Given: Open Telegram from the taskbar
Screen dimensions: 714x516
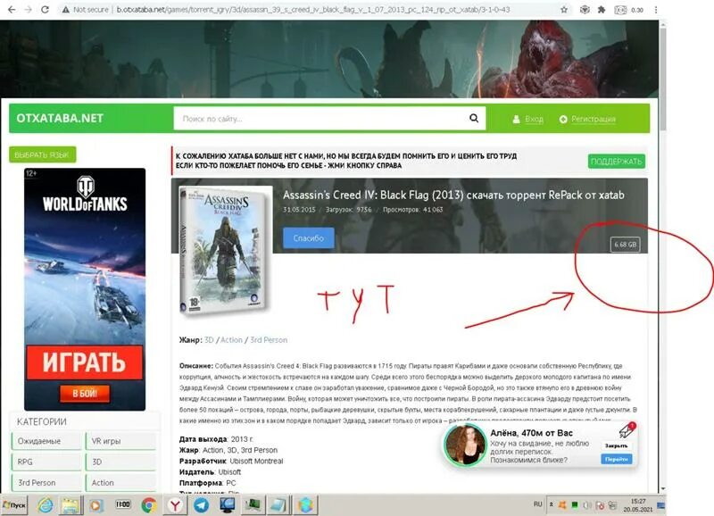Looking at the screenshot, I should (x=201, y=505).
